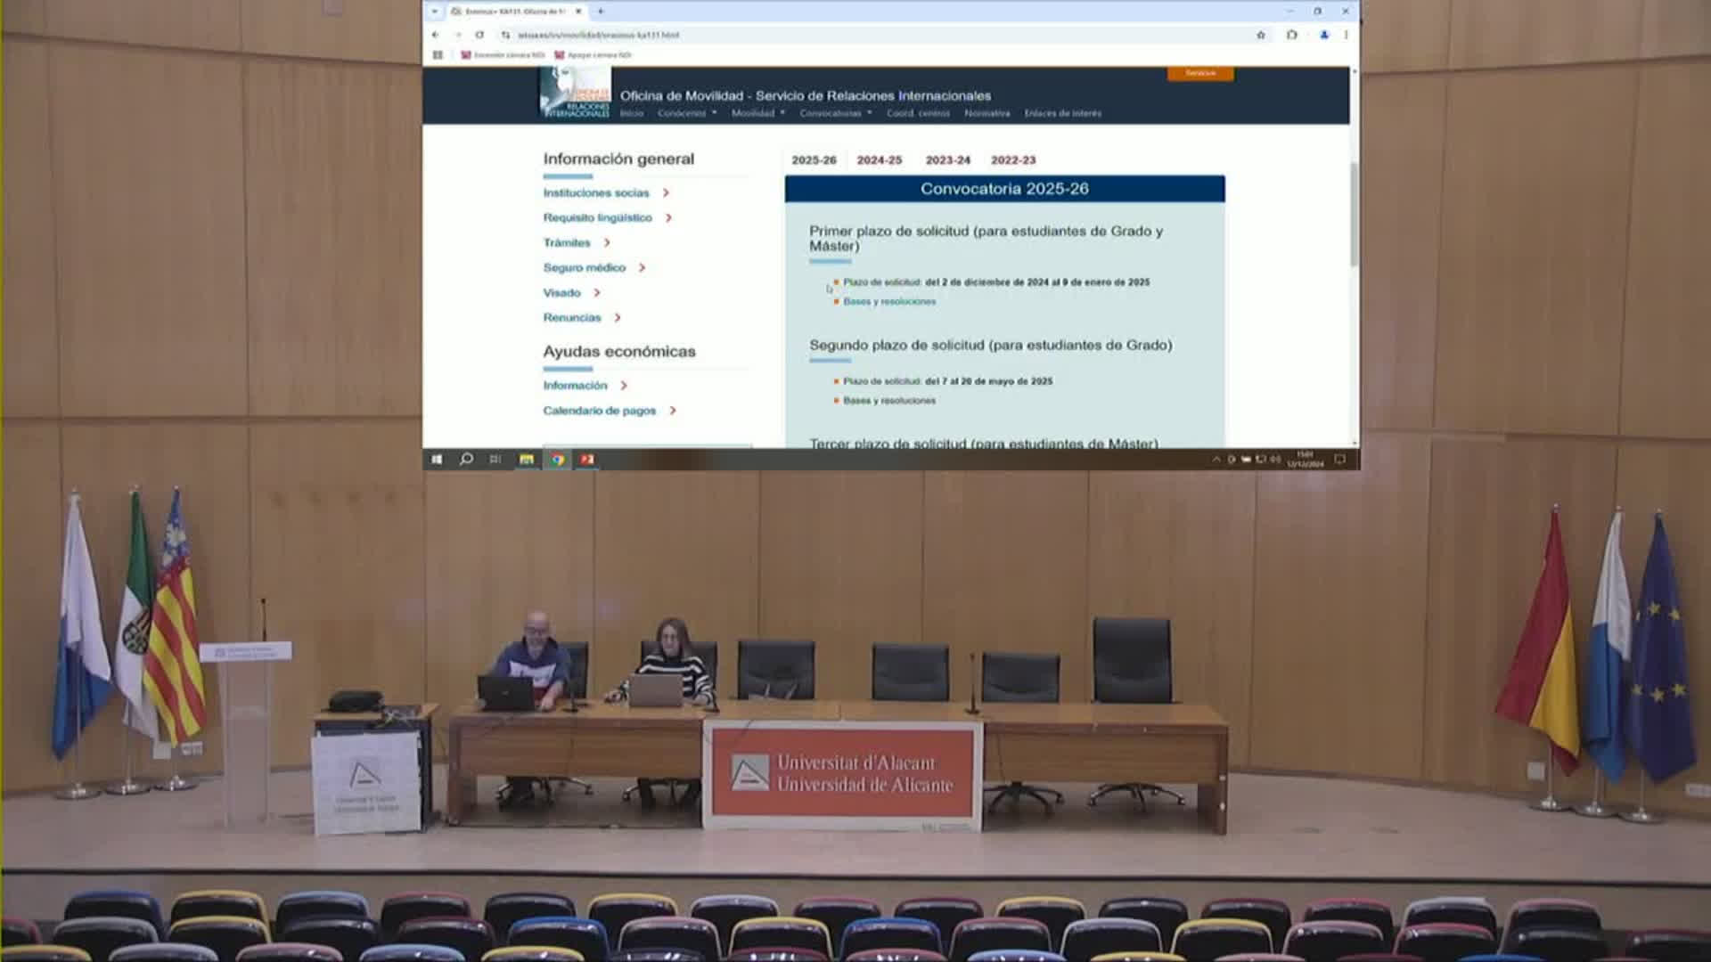Expand the Conócenos dropdown menu
Image resolution: width=1711 pixels, height=962 pixels.
click(686, 113)
